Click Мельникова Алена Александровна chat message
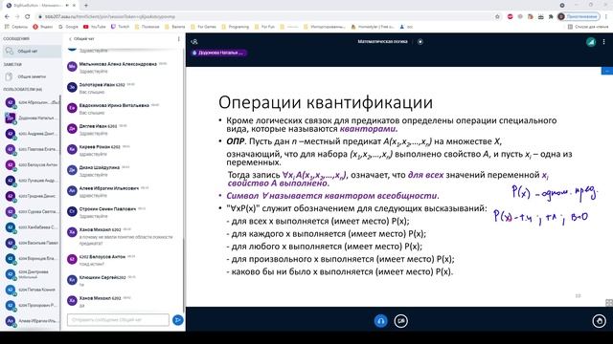613x344 pixels. tap(124, 67)
